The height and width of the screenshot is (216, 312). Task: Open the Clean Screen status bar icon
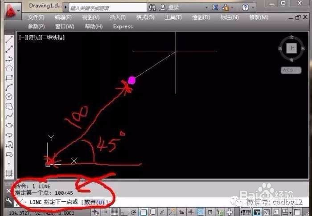pos(297,212)
